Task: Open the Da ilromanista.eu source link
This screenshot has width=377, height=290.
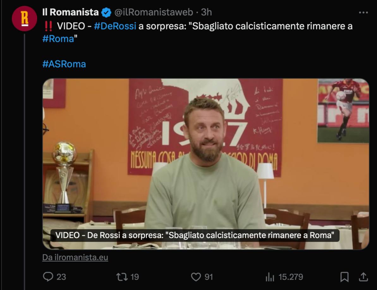Action: (x=75, y=257)
